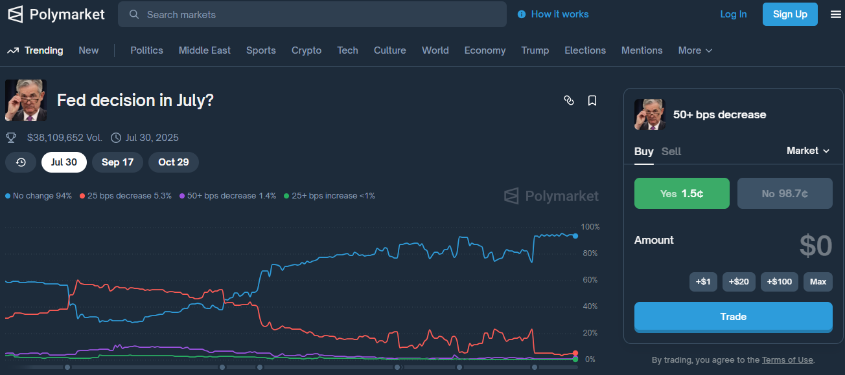Viewport: 845px width, 375px height.
Task: Click the search magnifier icon
Action: click(134, 14)
